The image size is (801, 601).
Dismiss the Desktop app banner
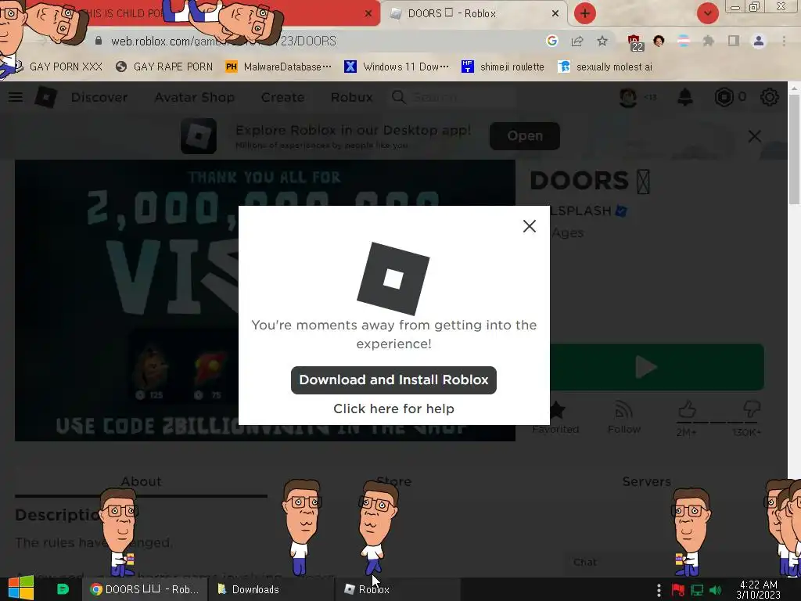(x=755, y=136)
